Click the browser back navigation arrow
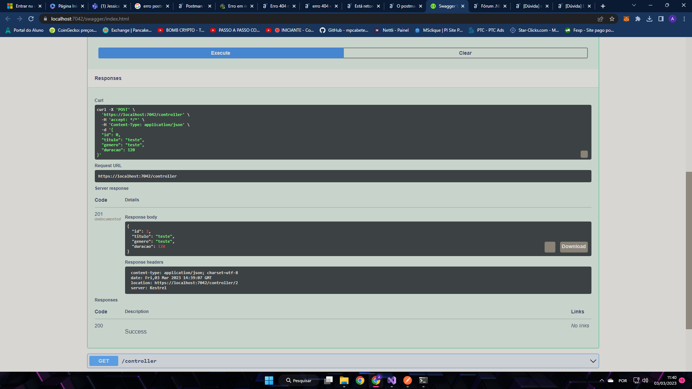 tap(8, 18)
